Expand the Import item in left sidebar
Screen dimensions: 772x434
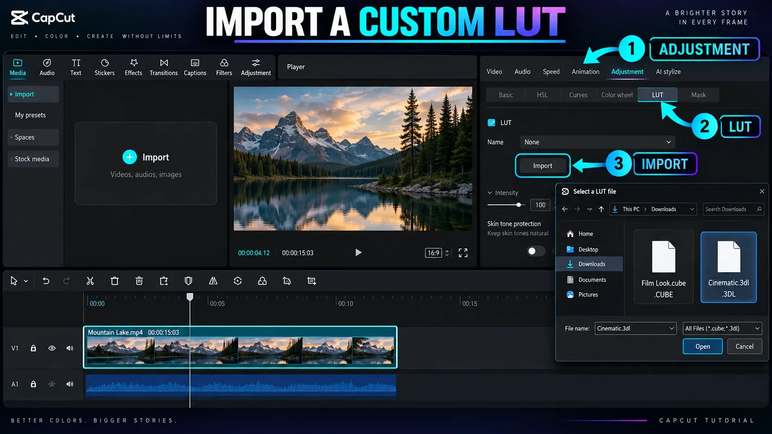(33, 94)
